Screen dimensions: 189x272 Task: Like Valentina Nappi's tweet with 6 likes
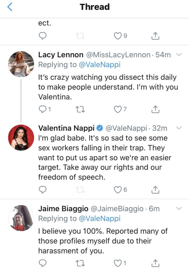point(118,190)
